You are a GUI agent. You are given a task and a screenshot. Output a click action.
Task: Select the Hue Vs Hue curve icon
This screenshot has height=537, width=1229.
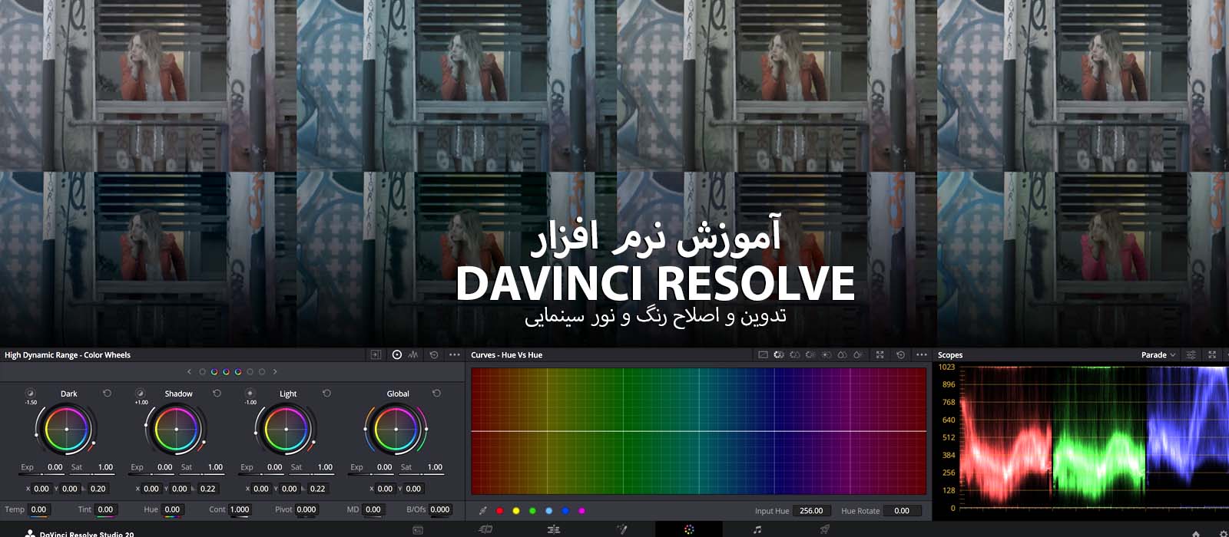click(779, 355)
